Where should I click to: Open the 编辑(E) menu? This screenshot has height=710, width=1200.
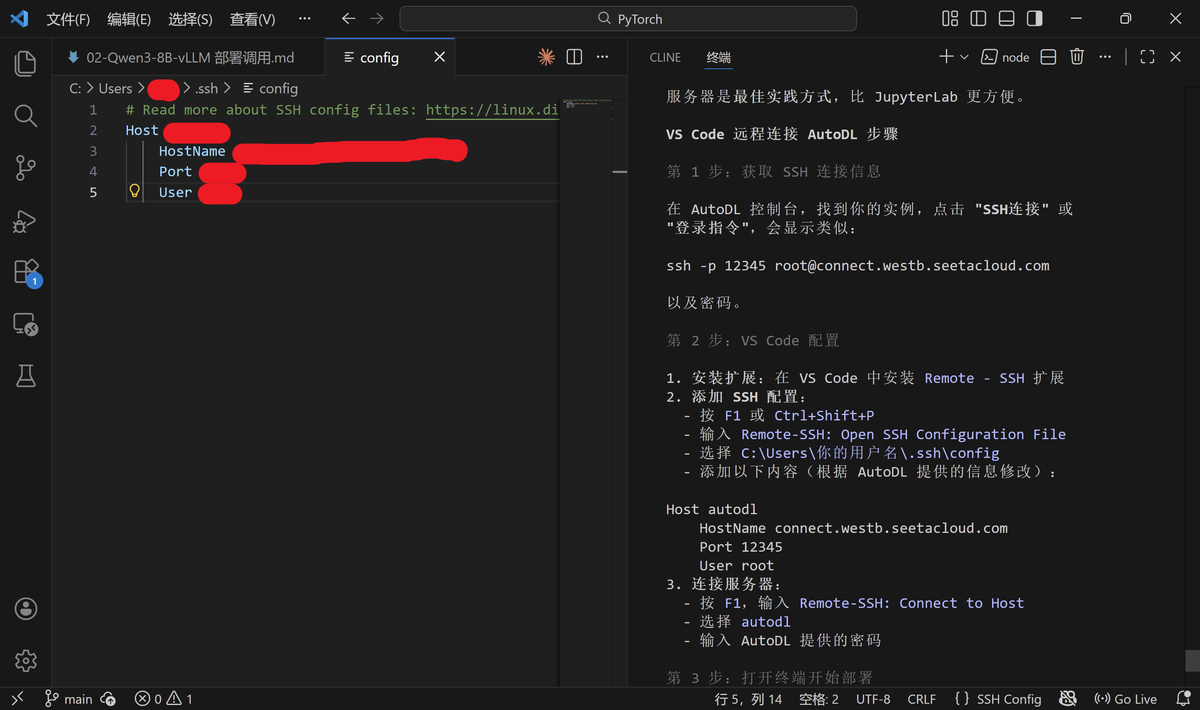pyautogui.click(x=129, y=19)
